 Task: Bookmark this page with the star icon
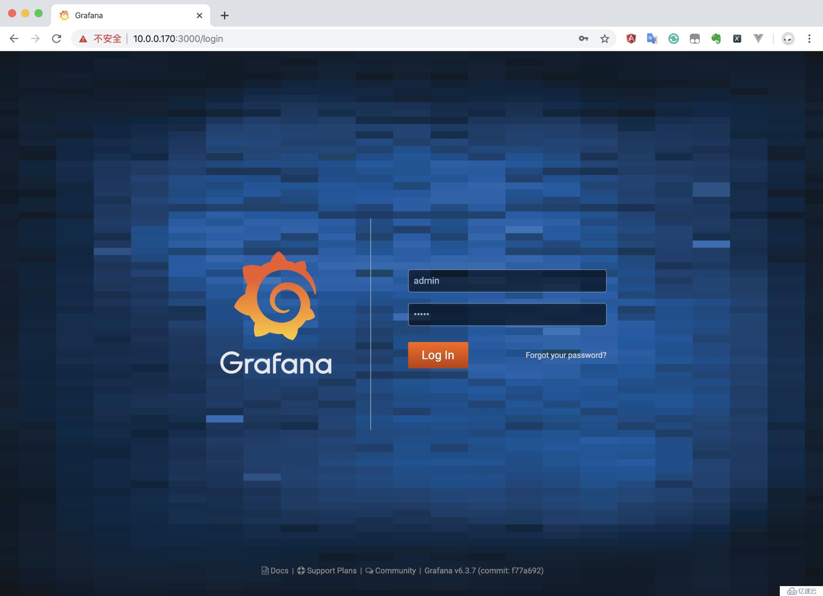[605, 38]
